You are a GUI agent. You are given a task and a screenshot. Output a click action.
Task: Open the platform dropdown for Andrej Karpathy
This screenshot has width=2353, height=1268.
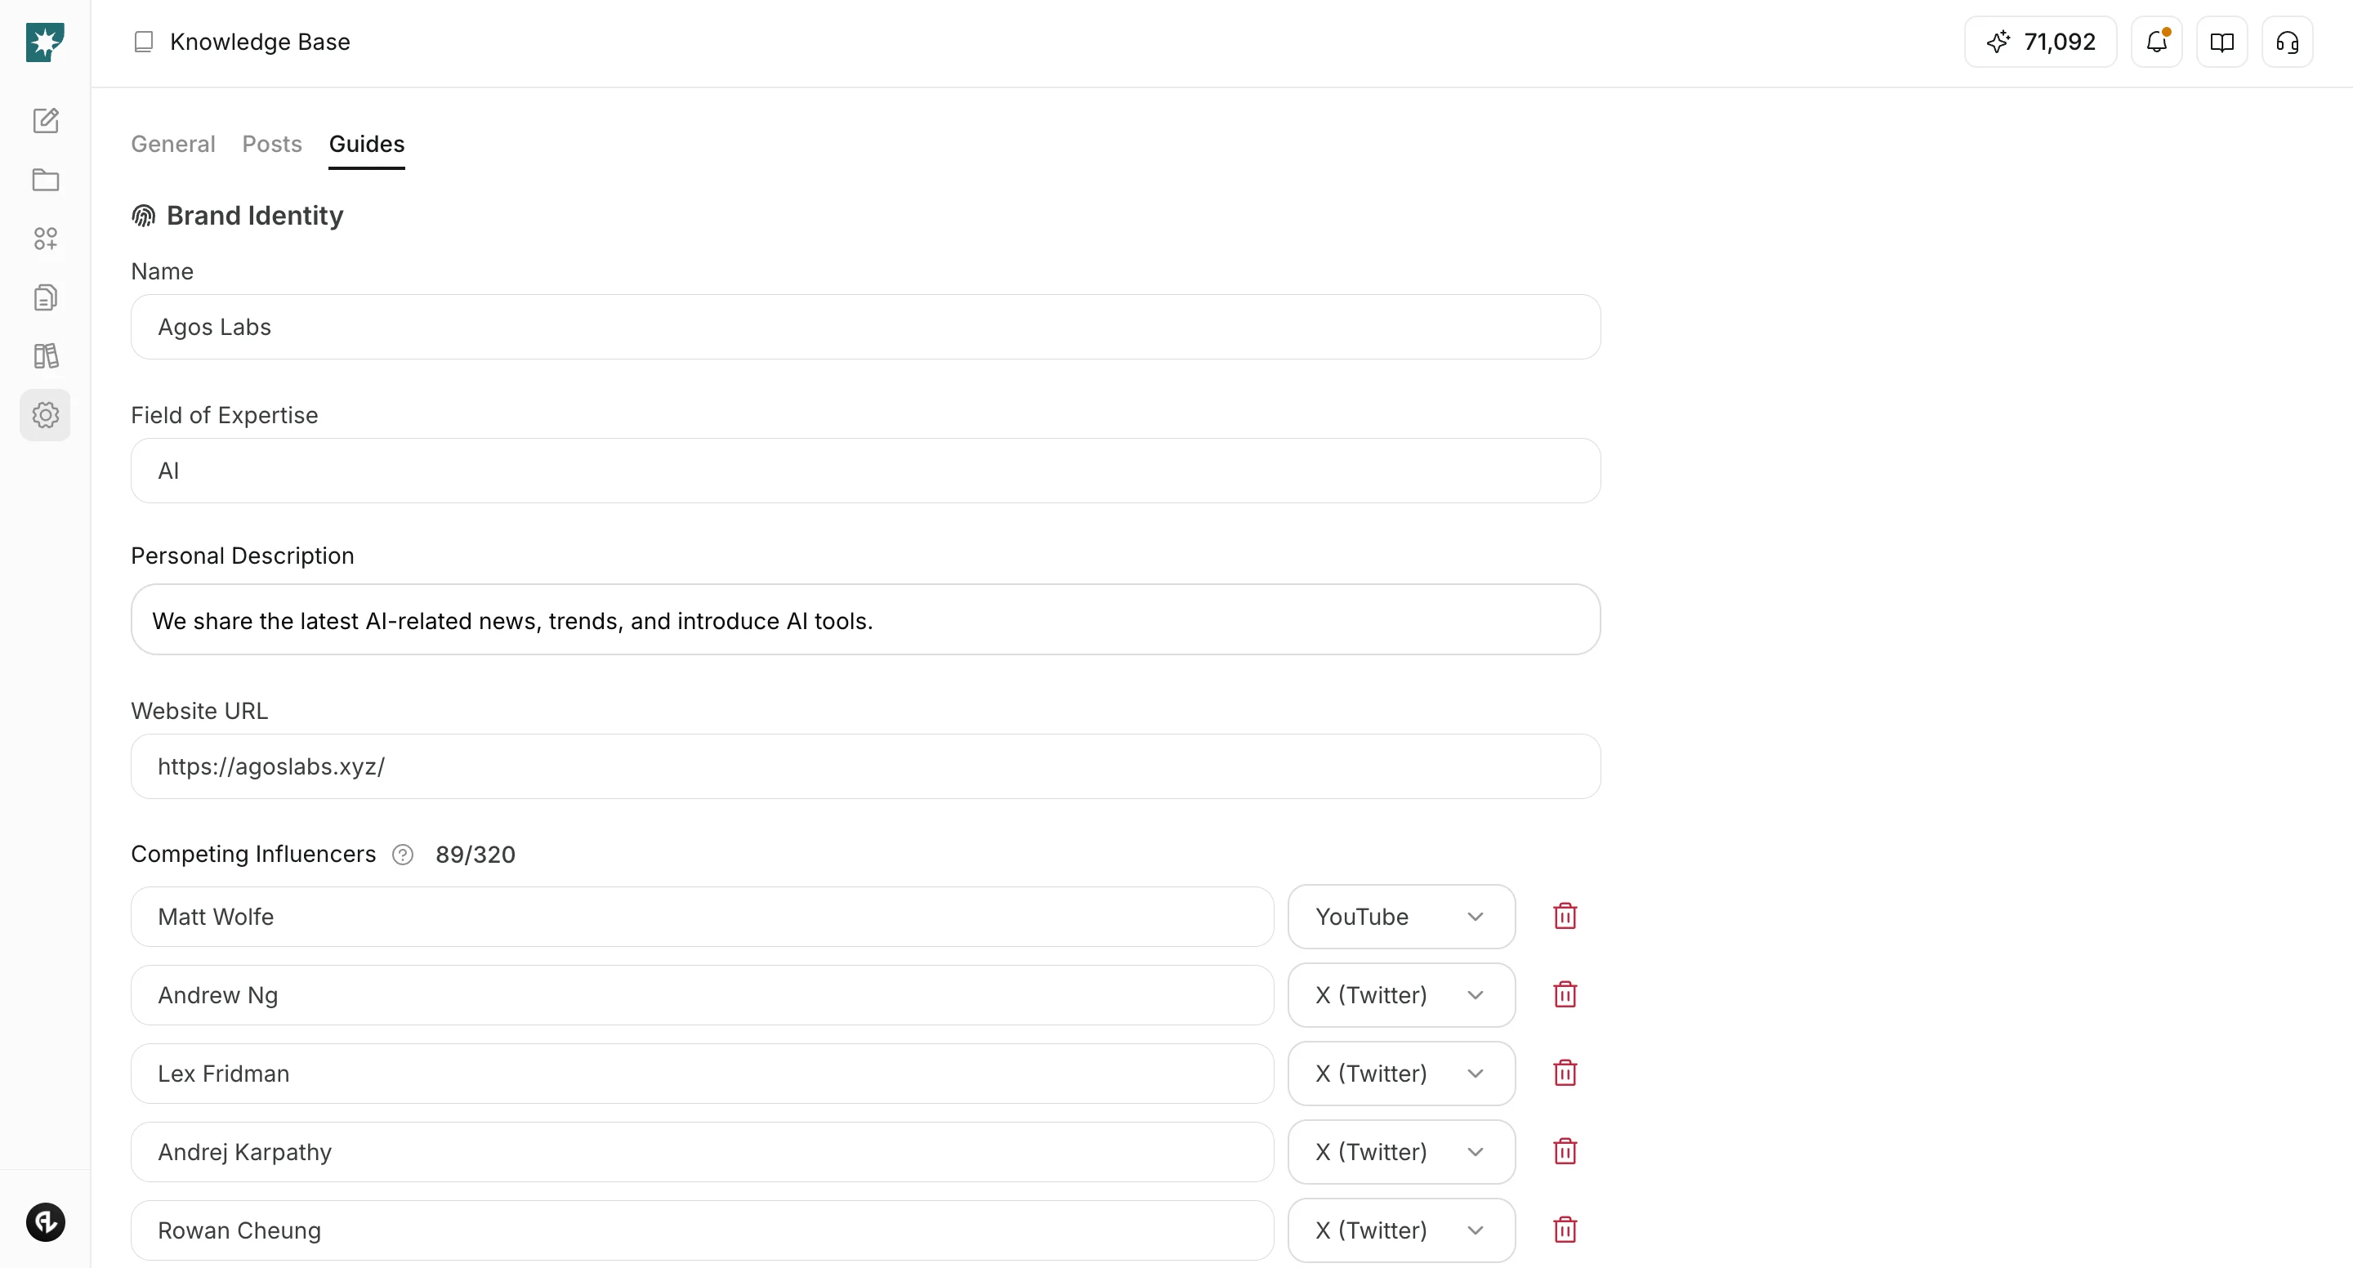tap(1401, 1152)
